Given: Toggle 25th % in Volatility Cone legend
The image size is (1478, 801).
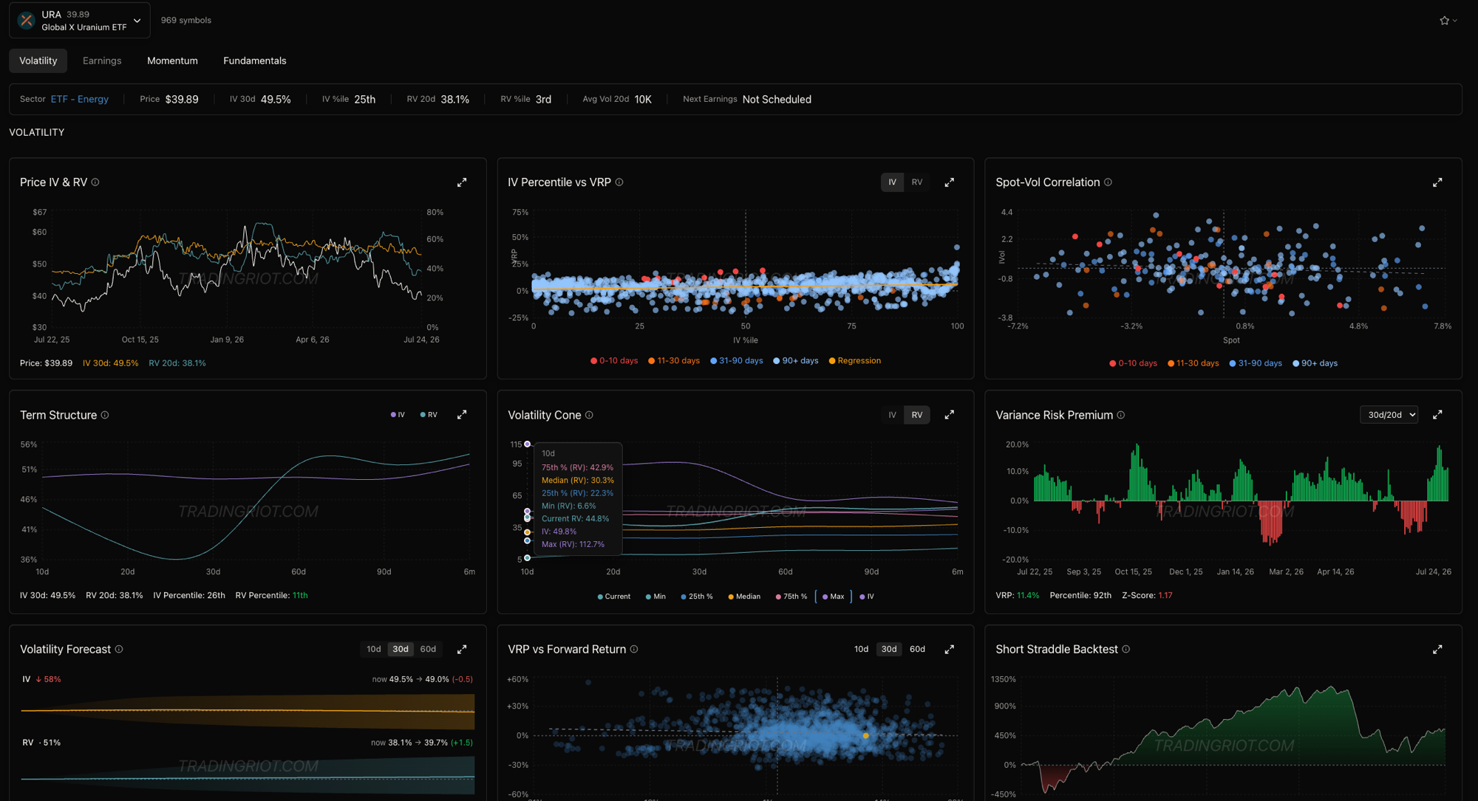Looking at the screenshot, I should coord(697,597).
